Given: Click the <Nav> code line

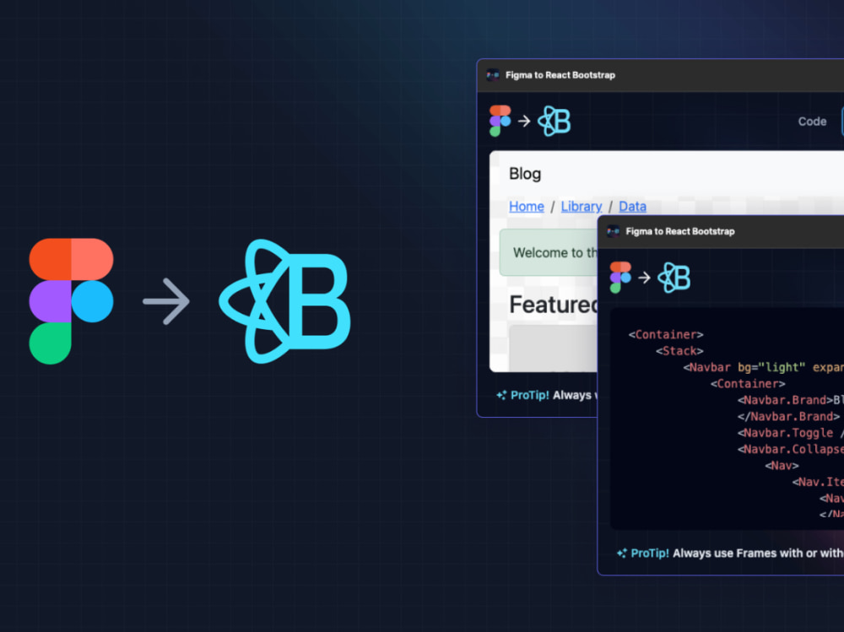Looking at the screenshot, I should coord(782,466).
